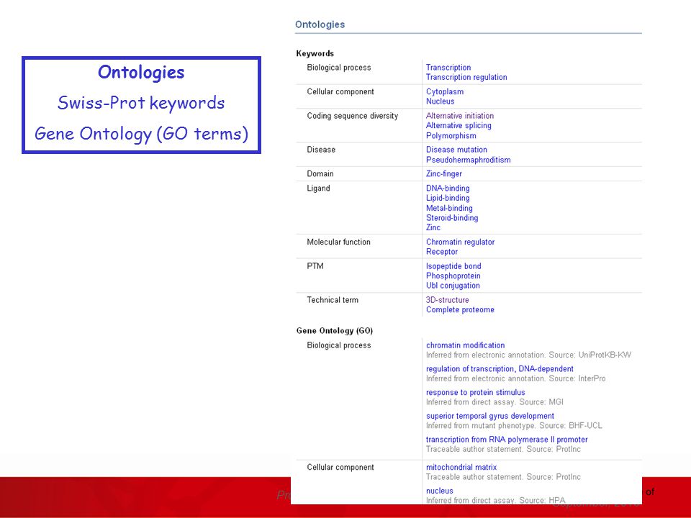Open the Alternative initiation link

click(x=460, y=116)
